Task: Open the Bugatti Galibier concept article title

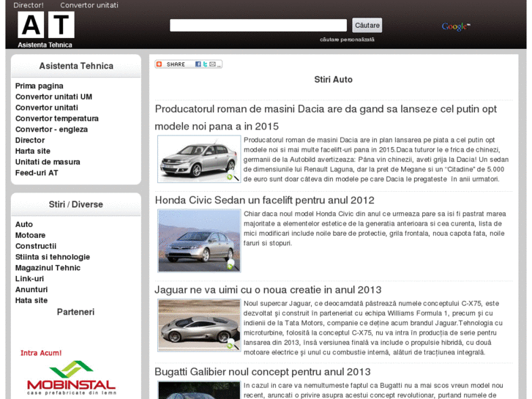Action: coord(263,372)
